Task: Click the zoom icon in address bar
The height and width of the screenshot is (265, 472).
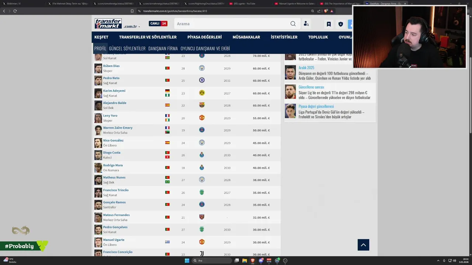Action: 313,11
